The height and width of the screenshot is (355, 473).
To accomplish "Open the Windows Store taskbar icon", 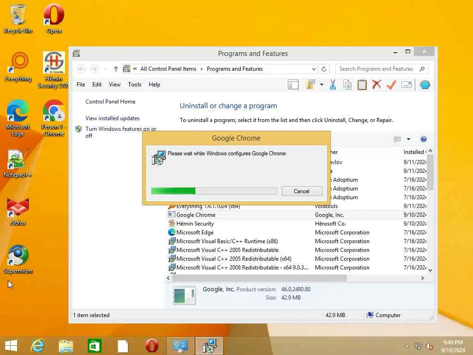I will coord(94,346).
